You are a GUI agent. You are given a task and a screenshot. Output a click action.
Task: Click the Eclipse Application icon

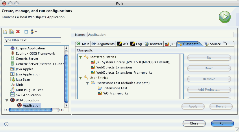(x=12, y=48)
